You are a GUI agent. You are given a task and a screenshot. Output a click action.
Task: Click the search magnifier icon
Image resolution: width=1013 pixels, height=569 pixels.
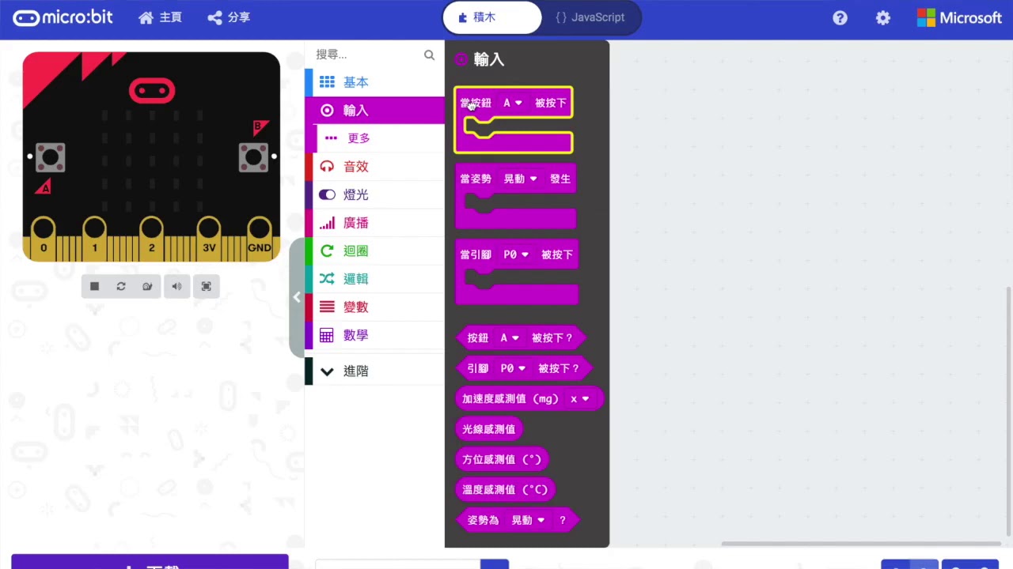point(429,55)
